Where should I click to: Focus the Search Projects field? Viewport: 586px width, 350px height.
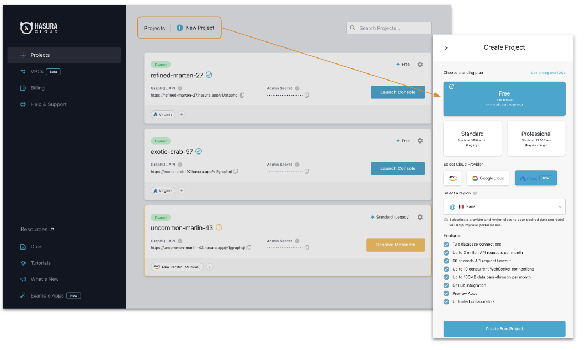(388, 28)
